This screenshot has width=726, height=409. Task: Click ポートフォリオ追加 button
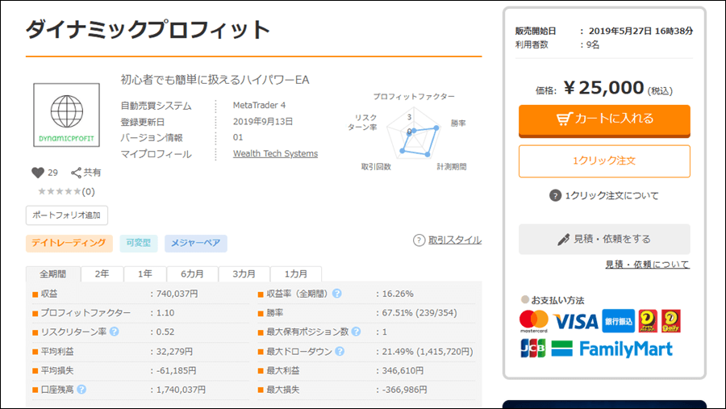(x=67, y=215)
